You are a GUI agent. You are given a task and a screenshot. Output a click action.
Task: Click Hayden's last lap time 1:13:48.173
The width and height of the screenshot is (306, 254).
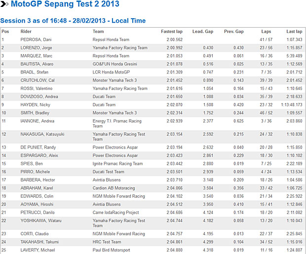pos(292,105)
